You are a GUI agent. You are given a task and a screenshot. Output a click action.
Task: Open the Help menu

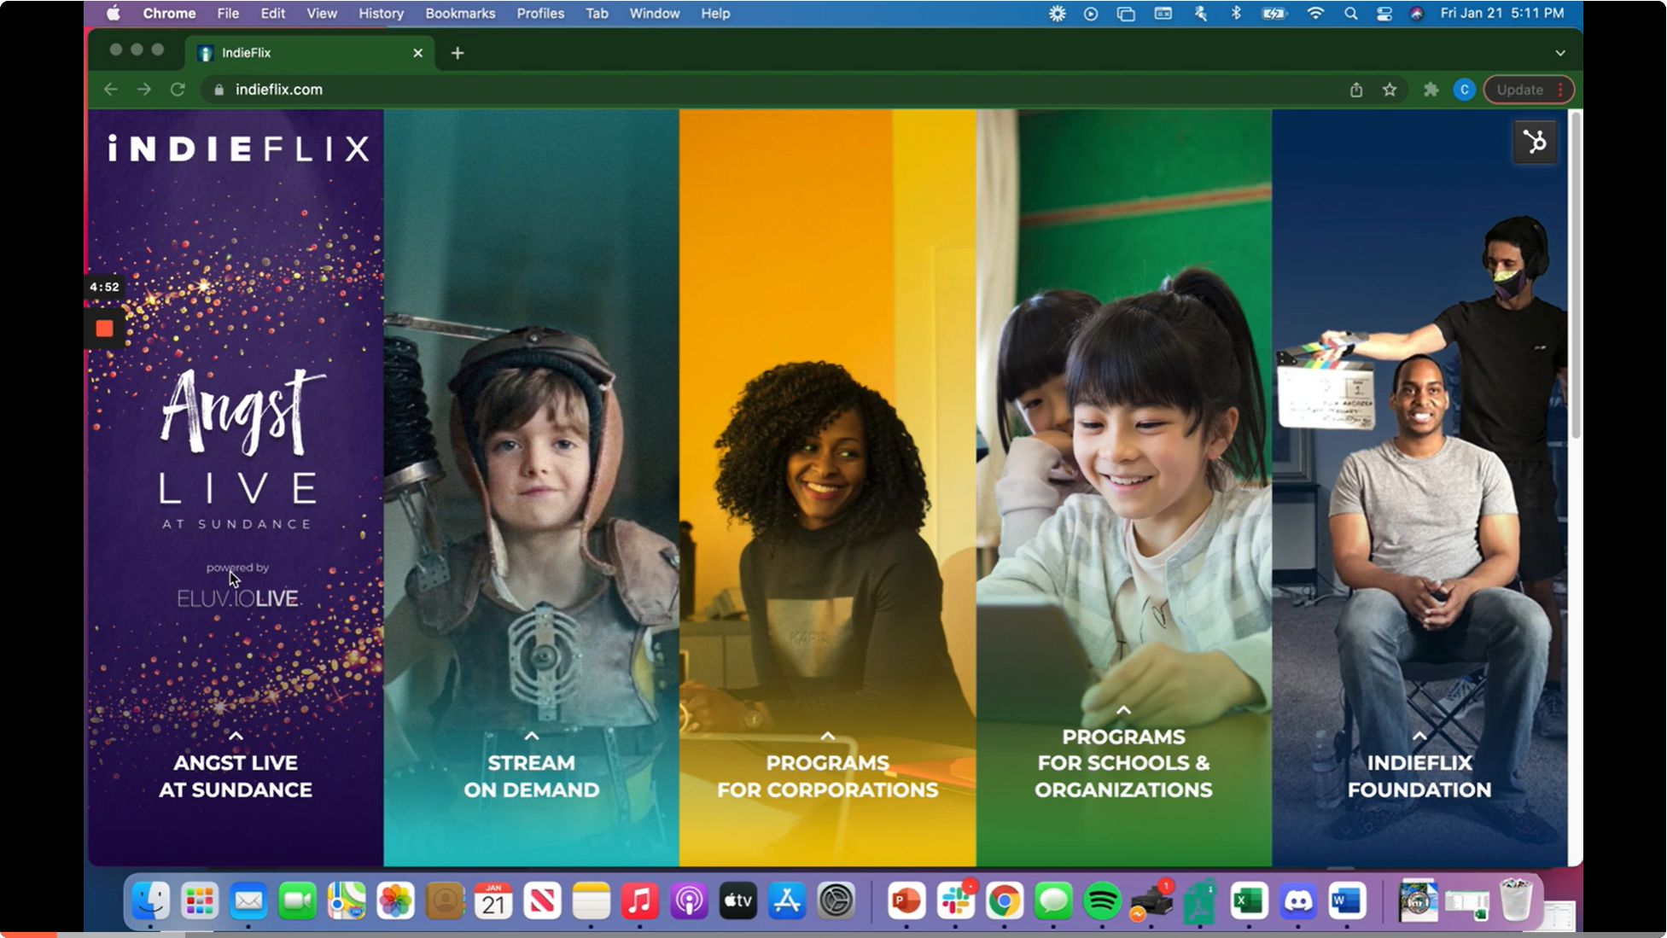pos(715,13)
